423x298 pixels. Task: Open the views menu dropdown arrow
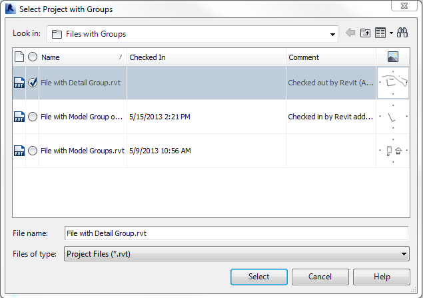391,33
